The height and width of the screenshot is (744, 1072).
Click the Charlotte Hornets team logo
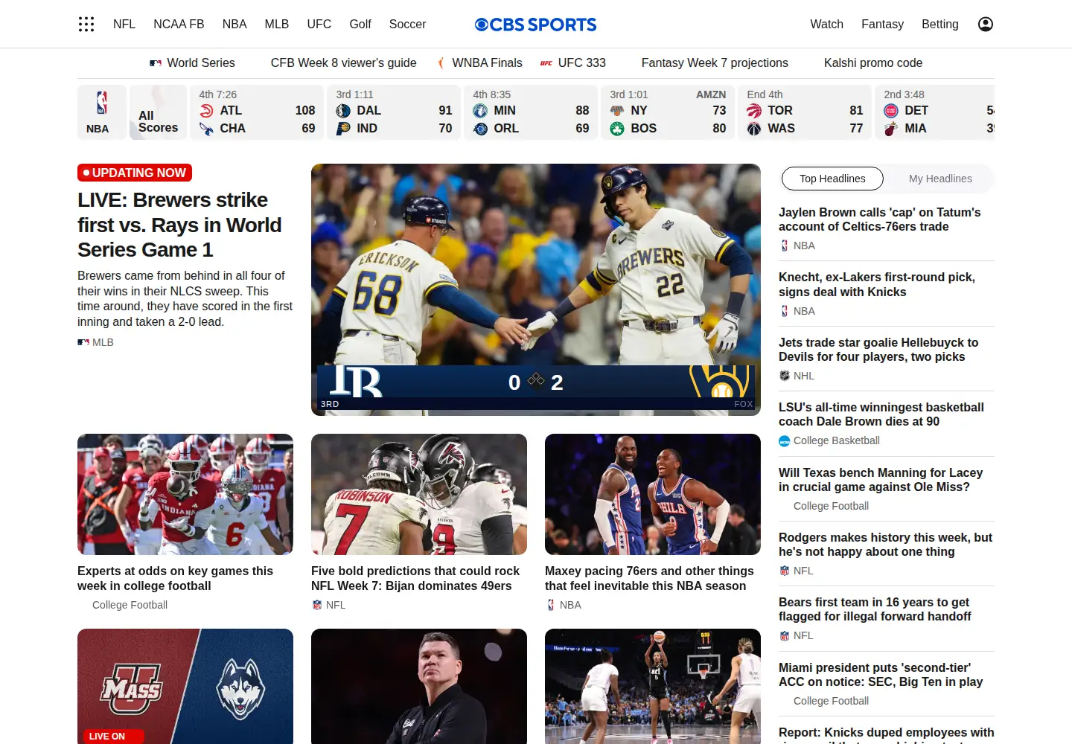206,128
